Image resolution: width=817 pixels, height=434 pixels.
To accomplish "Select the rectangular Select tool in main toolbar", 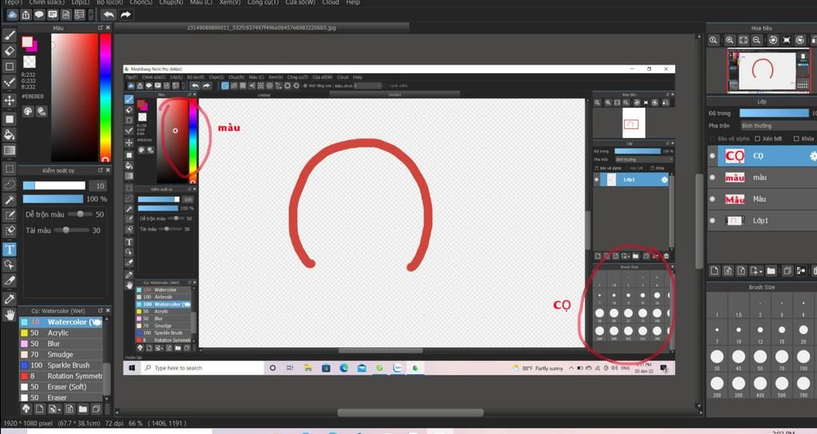I will tap(10, 168).
